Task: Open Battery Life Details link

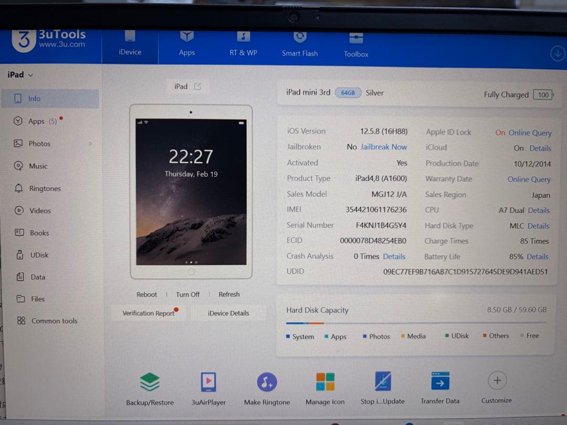Action: pos(538,257)
